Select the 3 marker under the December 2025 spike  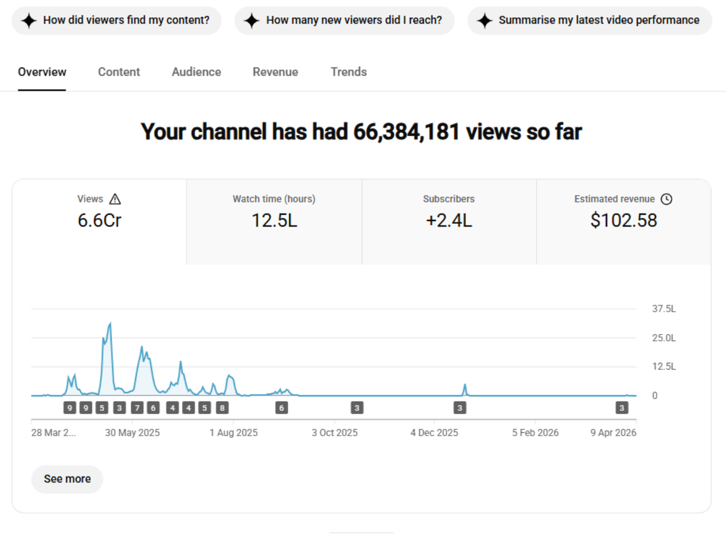pyautogui.click(x=460, y=408)
